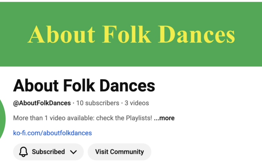The image size is (262, 165).
Task: Click the green channel avatar circle
Action: tap(3, 120)
